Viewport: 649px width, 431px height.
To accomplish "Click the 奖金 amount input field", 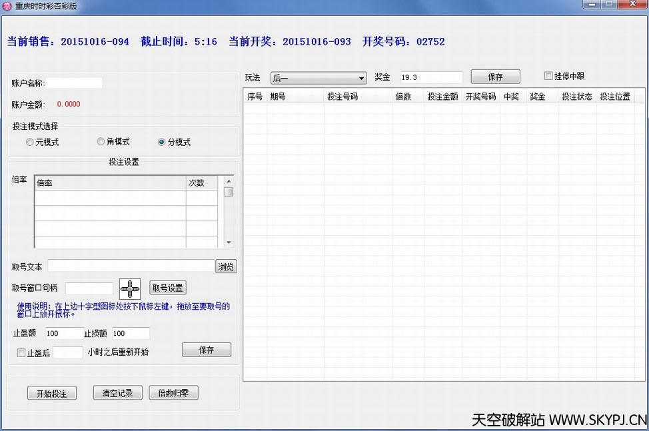I will 431,78.
